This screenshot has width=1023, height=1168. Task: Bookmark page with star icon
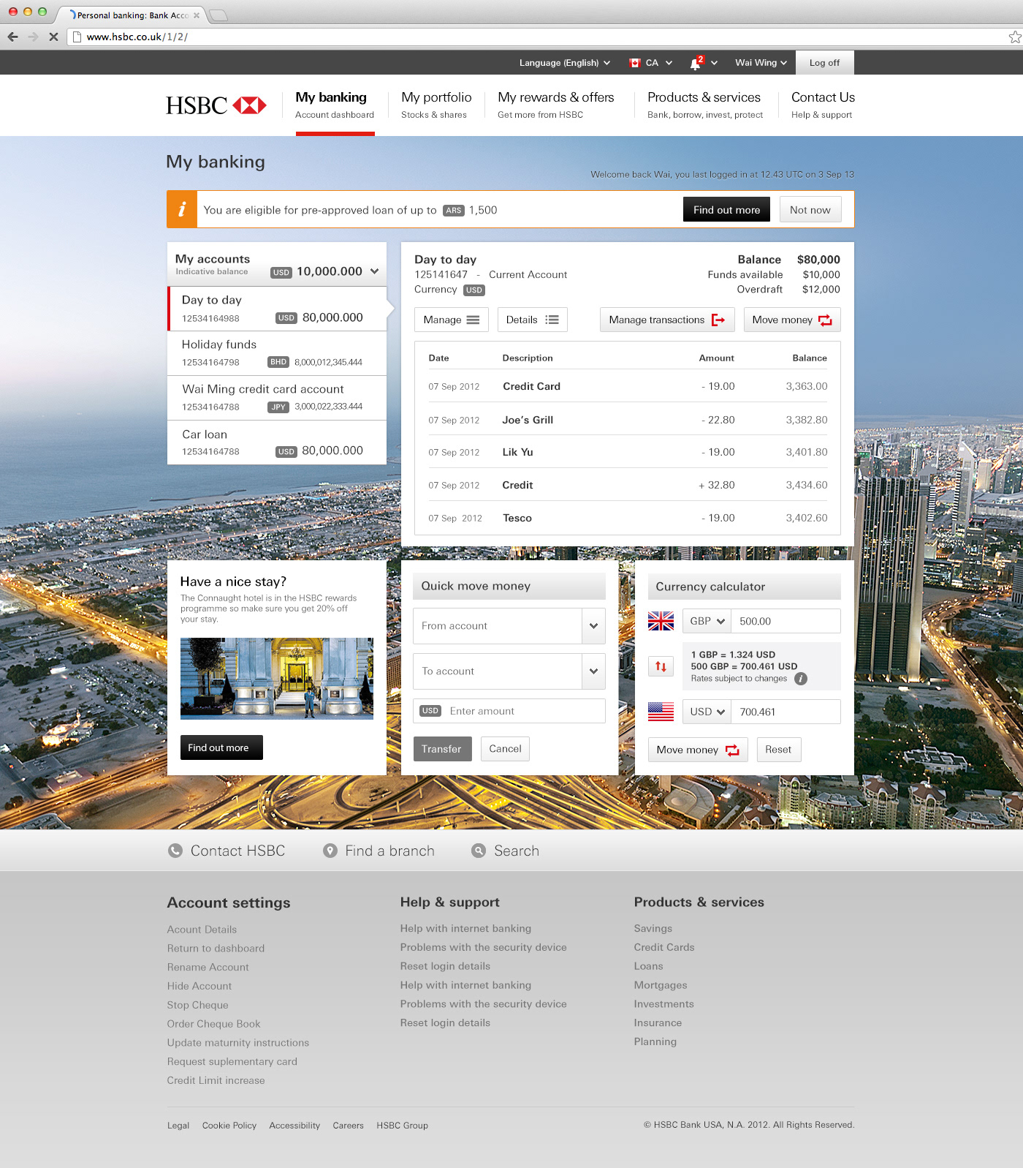pyautogui.click(x=1015, y=37)
